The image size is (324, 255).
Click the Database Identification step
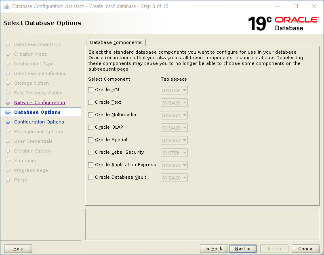pos(40,74)
